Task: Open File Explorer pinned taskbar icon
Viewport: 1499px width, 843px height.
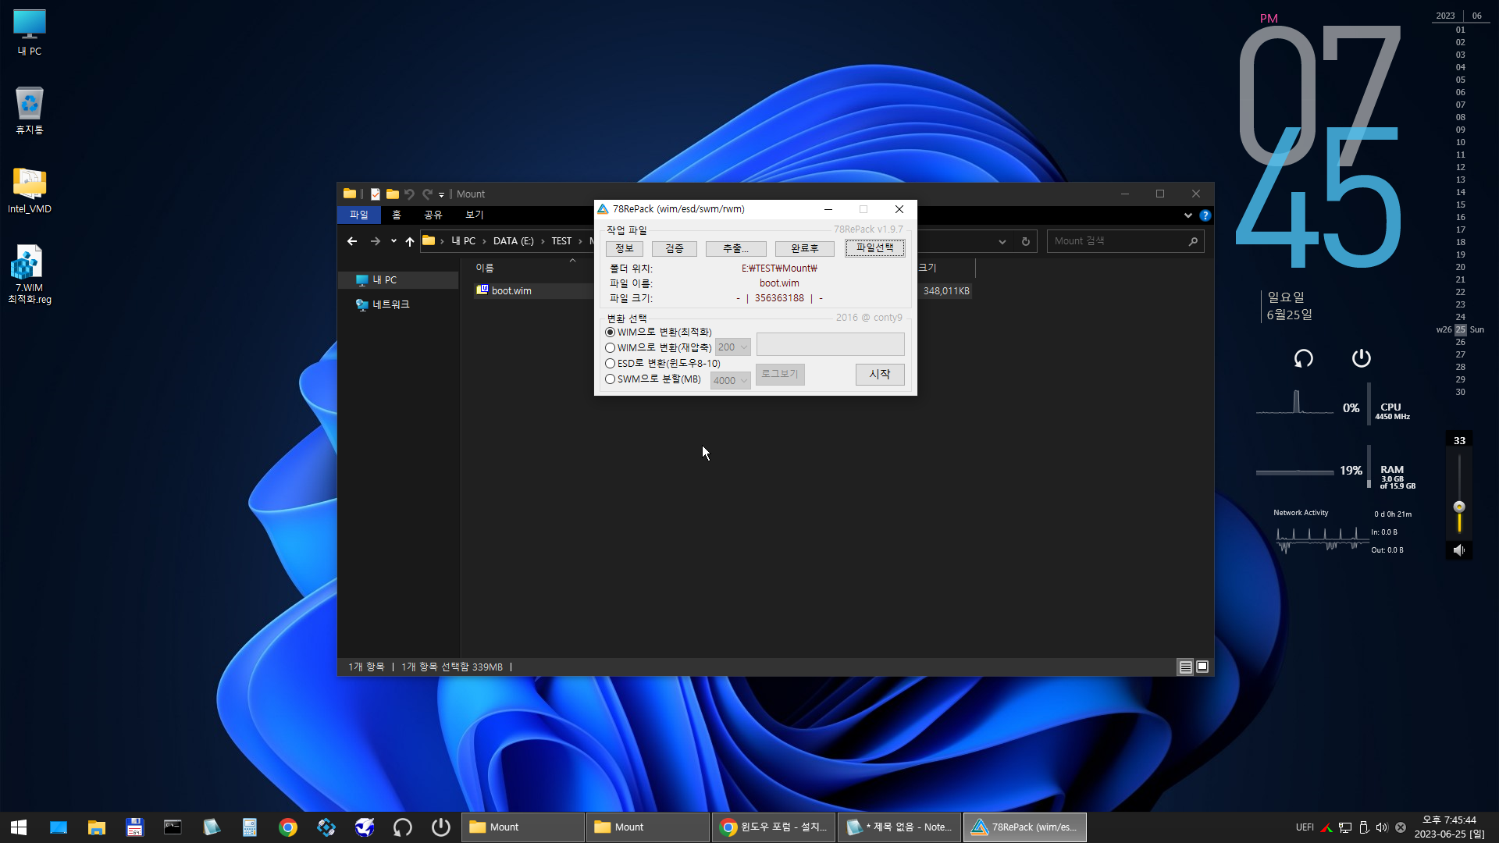Action: click(x=96, y=827)
